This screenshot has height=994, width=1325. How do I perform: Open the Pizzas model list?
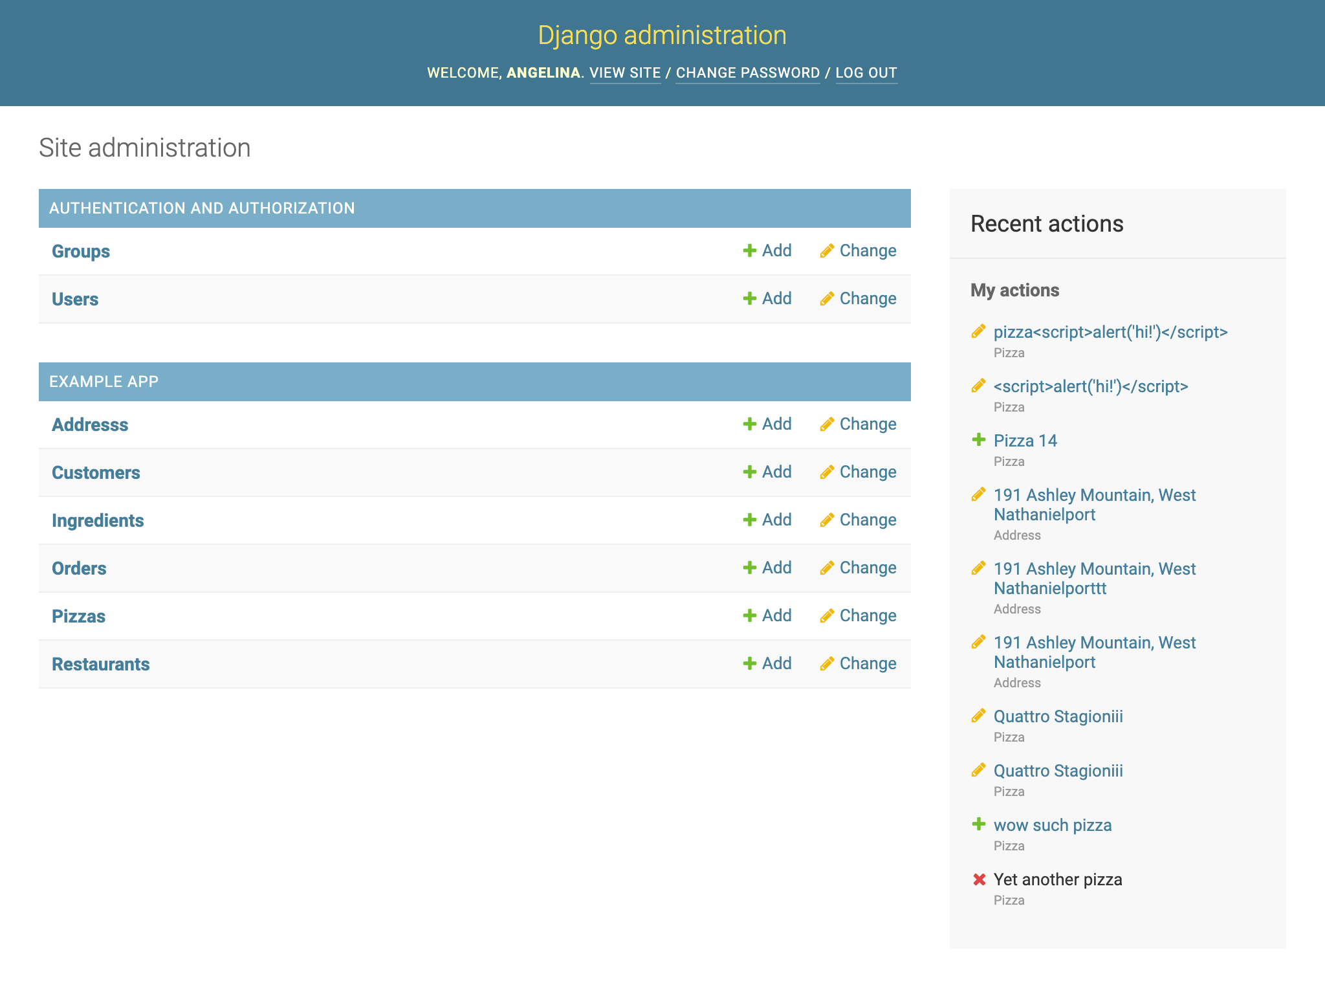(x=78, y=616)
